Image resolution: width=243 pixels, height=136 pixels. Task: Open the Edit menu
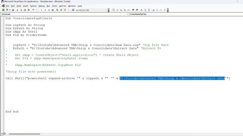[13, 6]
